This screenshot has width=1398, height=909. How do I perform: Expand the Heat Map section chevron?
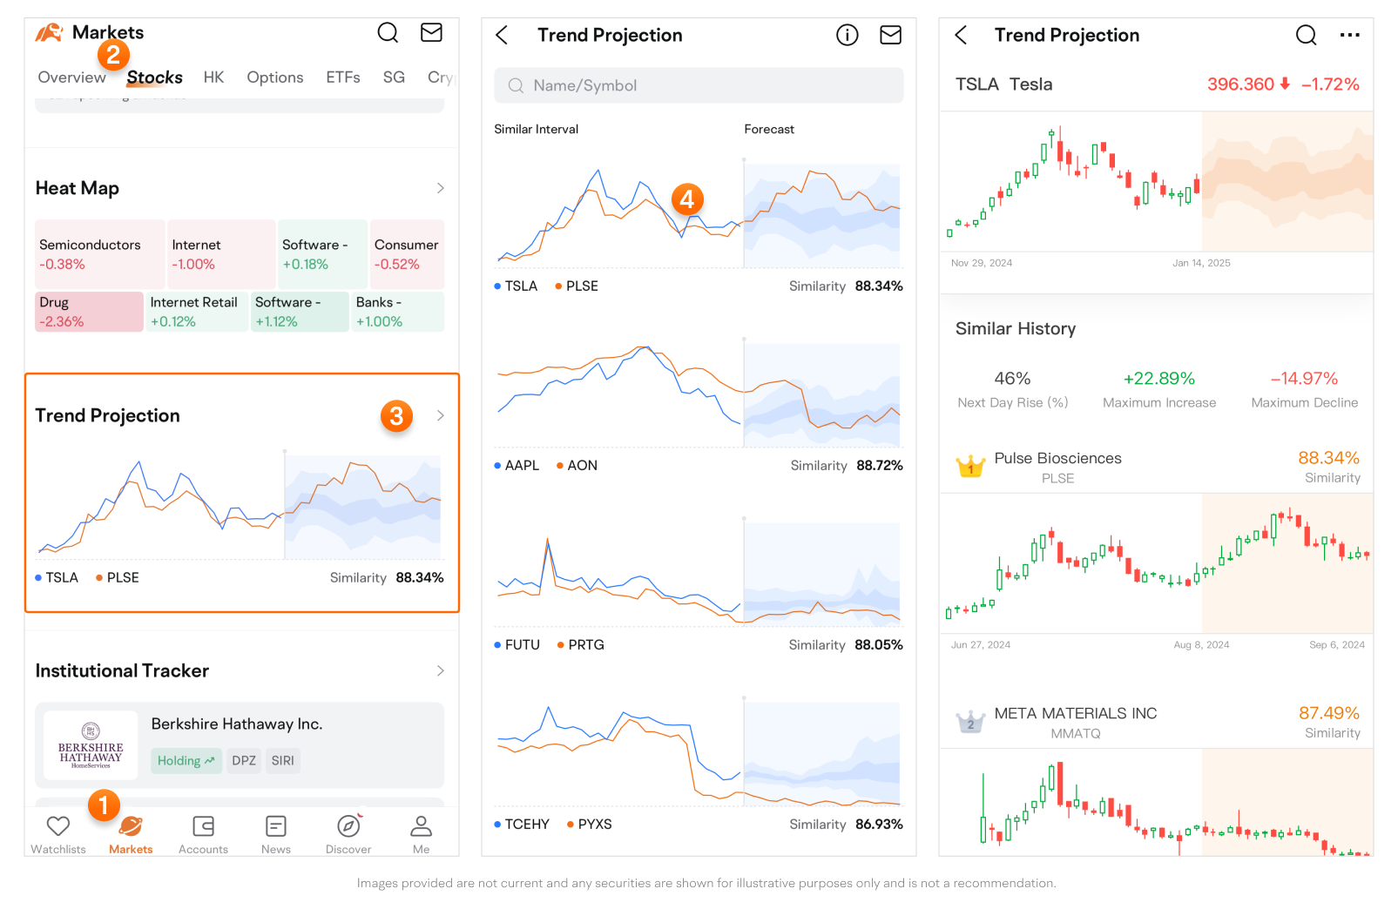(440, 189)
